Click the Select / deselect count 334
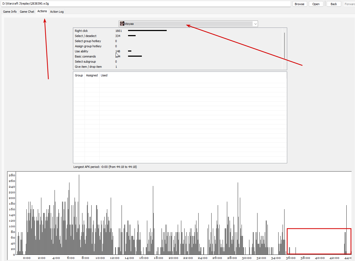This screenshot has width=355, height=261. pos(118,36)
